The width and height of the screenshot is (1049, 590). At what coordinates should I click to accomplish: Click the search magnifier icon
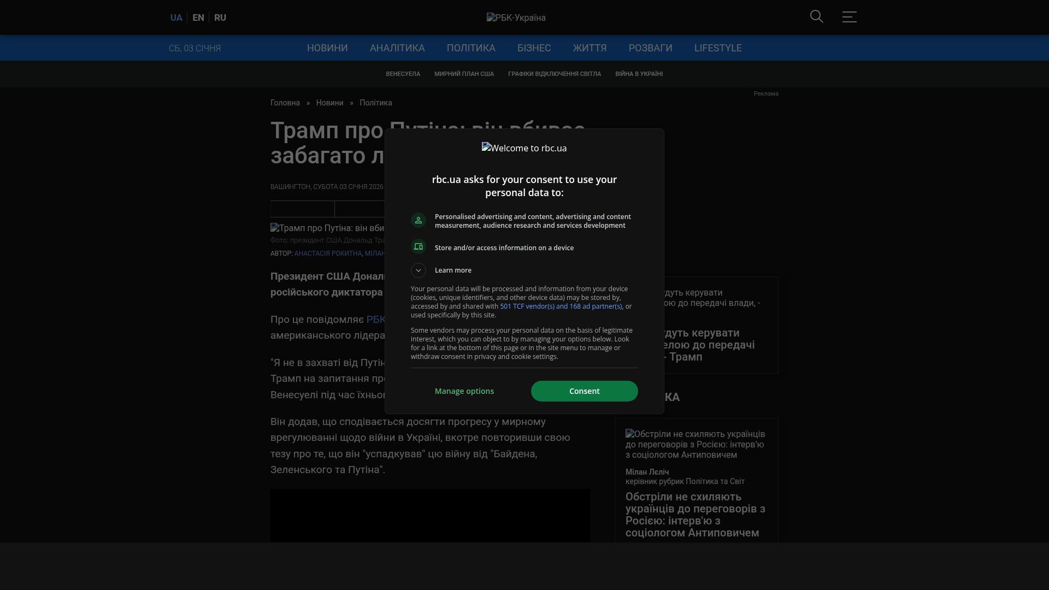tap(816, 17)
